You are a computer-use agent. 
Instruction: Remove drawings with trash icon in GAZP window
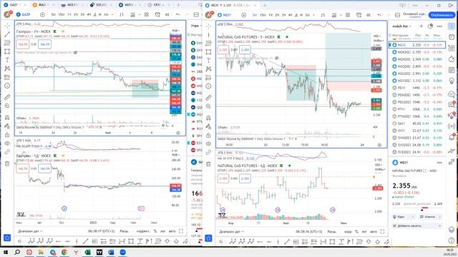(x=7, y=163)
